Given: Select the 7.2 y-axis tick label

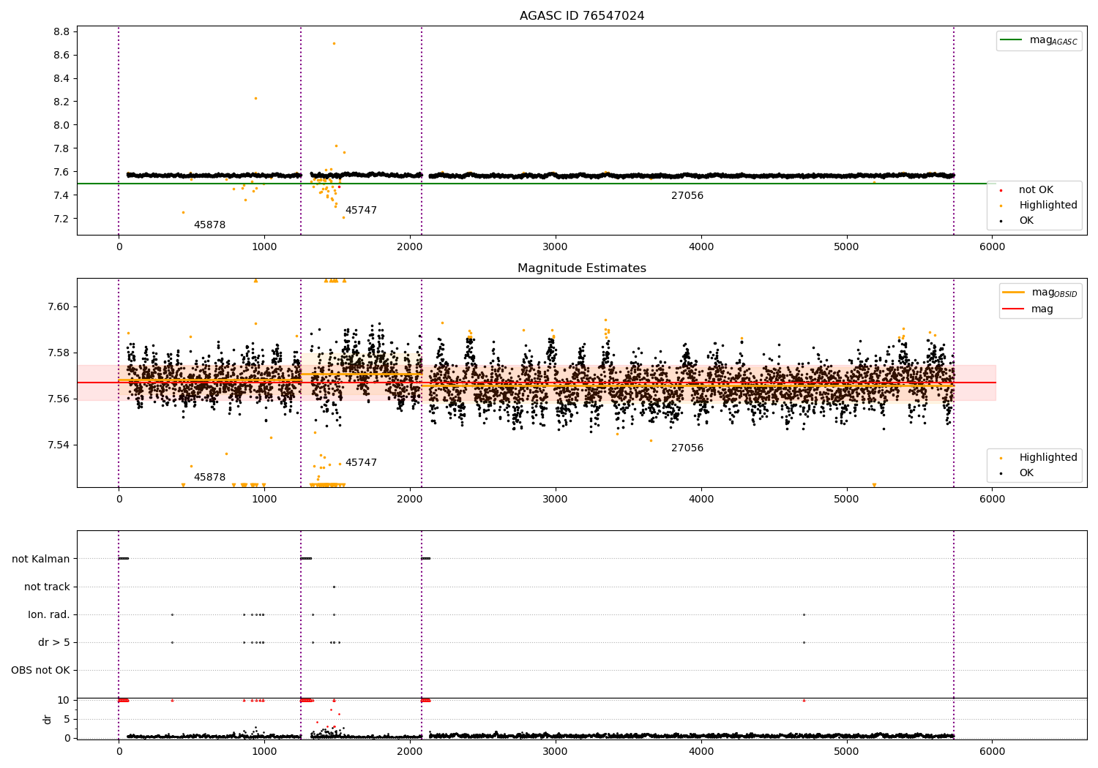Looking at the screenshot, I should (61, 219).
